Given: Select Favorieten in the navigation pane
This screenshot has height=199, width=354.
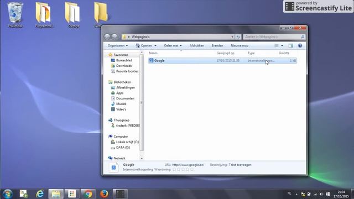Looking at the screenshot, I should (121, 55).
